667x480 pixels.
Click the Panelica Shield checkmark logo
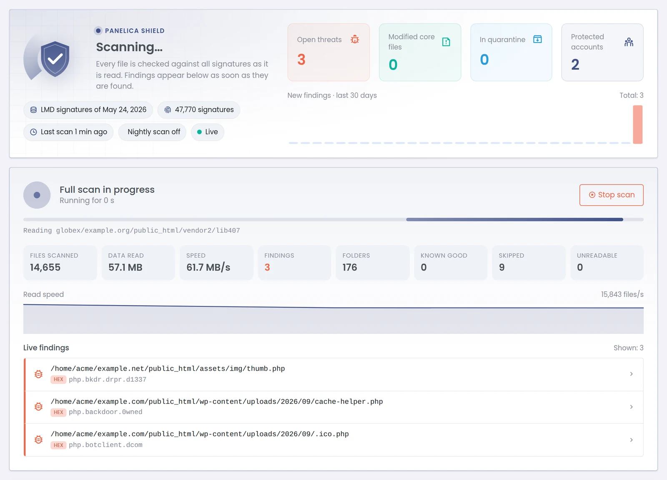55,59
